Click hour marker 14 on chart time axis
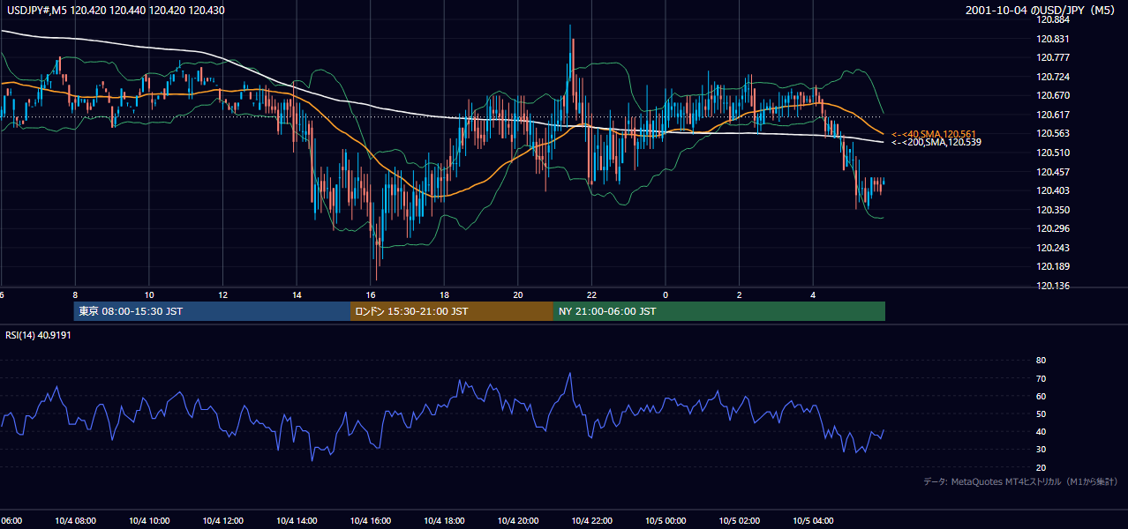Image resolution: width=1128 pixels, height=529 pixels. coord(297,294)
